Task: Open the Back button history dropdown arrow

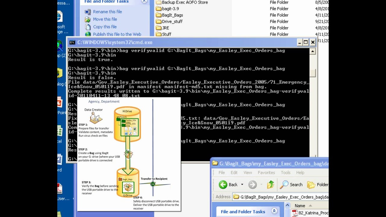Action: [x=242, y=184]
